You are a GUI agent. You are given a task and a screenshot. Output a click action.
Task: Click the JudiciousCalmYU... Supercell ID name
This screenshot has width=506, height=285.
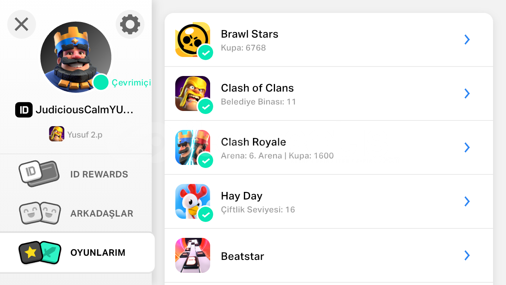pos(84,110)
